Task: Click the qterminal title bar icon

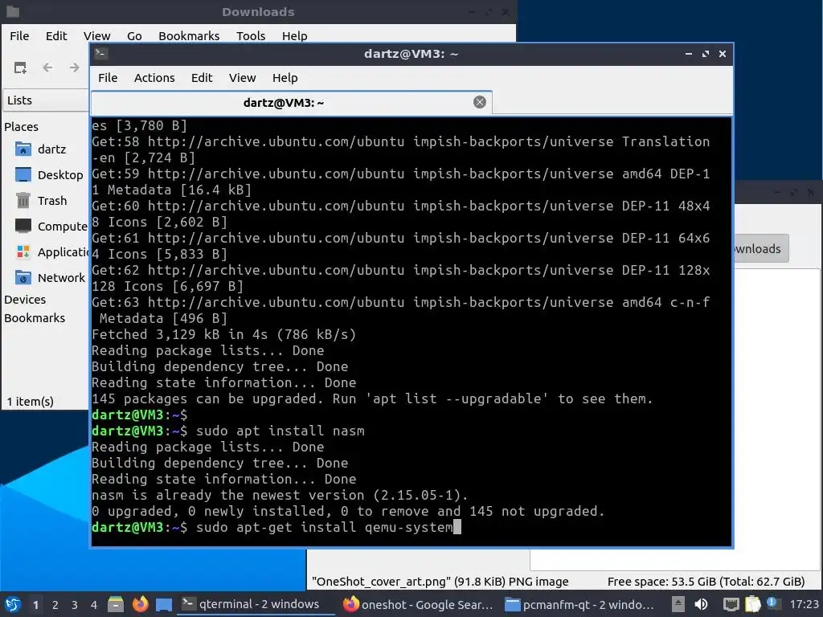Action: 101,54
